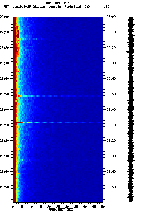142x223 pixels.
Task: Click the 06:10 UTC time label
Action: (111, 125)
